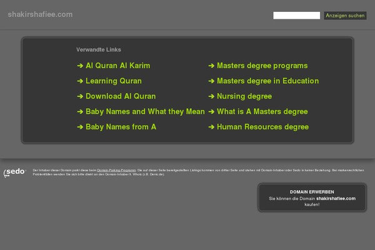Screen dimensions: 375x250
Task: Open the Masters degree programs link
Action: point(262,66)
